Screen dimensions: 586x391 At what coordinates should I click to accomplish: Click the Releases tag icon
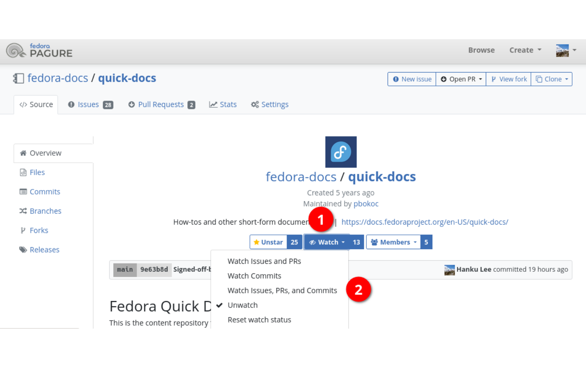(x=23, y=250)
